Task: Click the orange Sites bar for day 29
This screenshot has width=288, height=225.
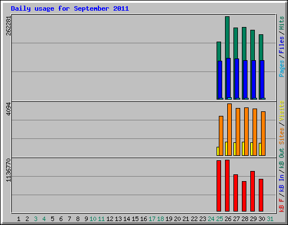Action: [255, 132]
